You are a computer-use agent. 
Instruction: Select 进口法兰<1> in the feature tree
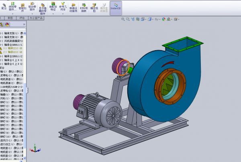pos(12,144)
